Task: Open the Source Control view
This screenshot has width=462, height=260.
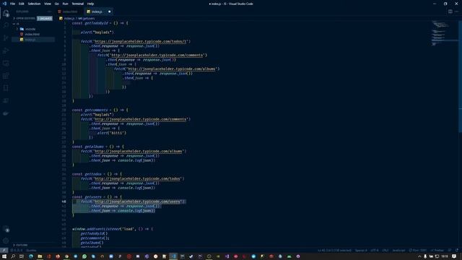Action: 6,38
